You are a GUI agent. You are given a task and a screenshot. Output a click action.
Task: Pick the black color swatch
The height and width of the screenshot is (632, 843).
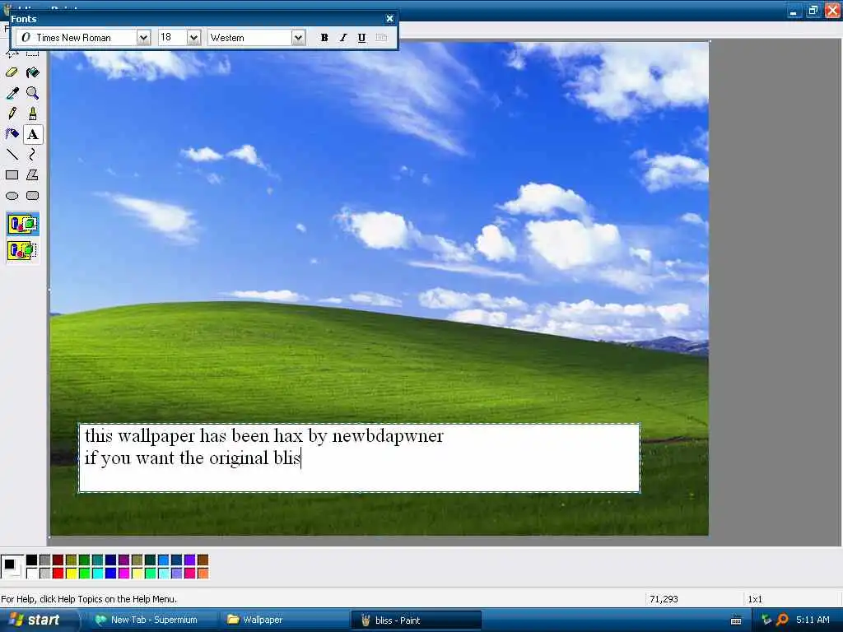point(32,560)
